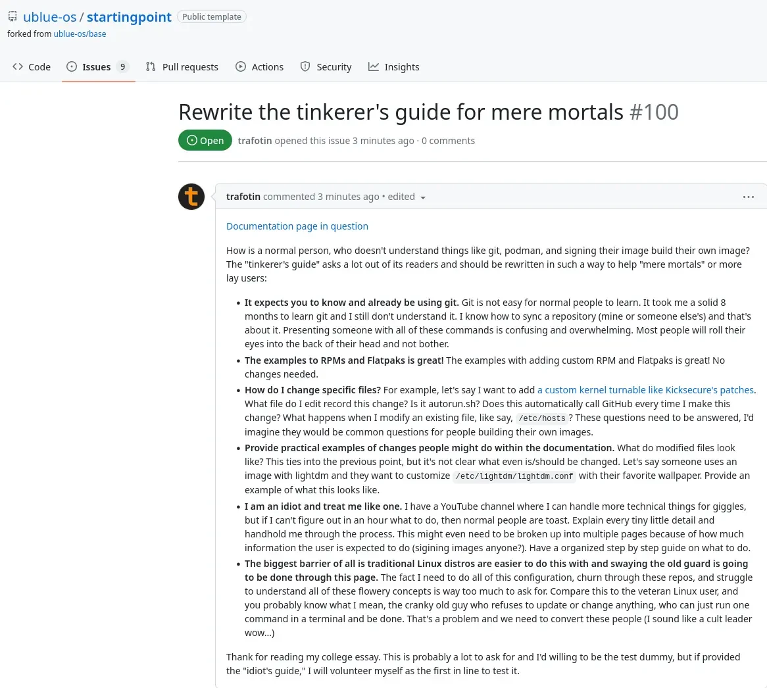Visit the forked ublue-os/base repository
The image size is (767, 688).
click(x=80, y=34)
